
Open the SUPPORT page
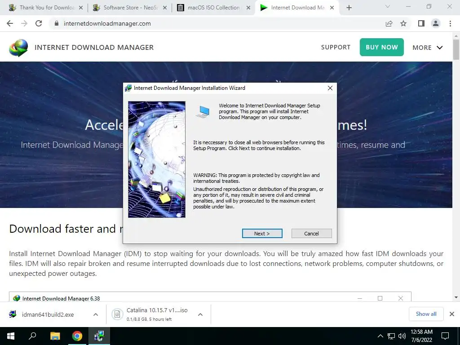336,47
